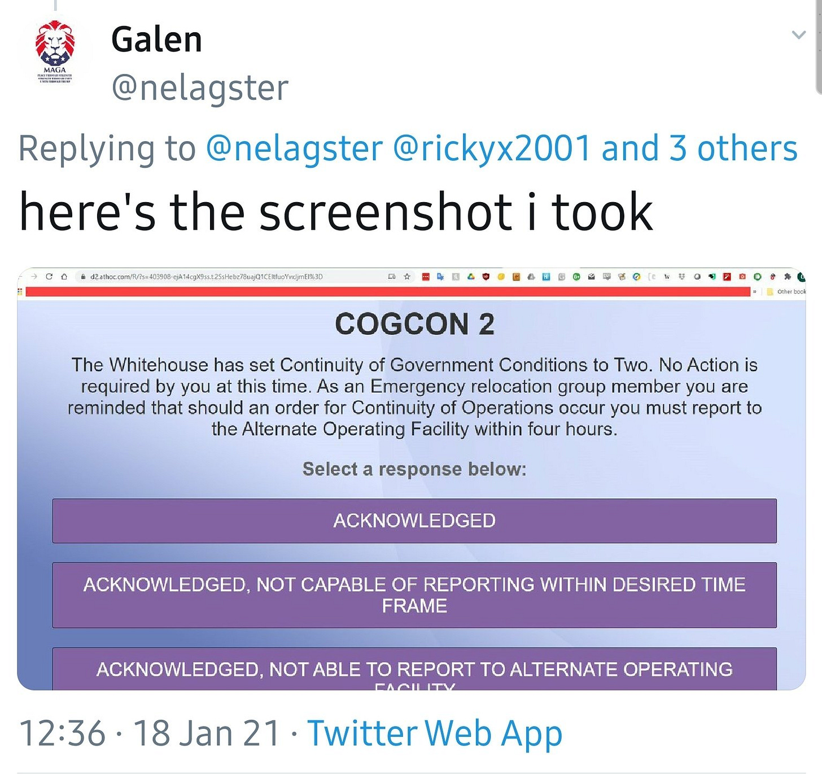The image size is (822, 774).
Task: Choose NOT CAPABLE OF REPORTING WITHIN DESIRED TIME FRAME
Action: coord(414,595)
